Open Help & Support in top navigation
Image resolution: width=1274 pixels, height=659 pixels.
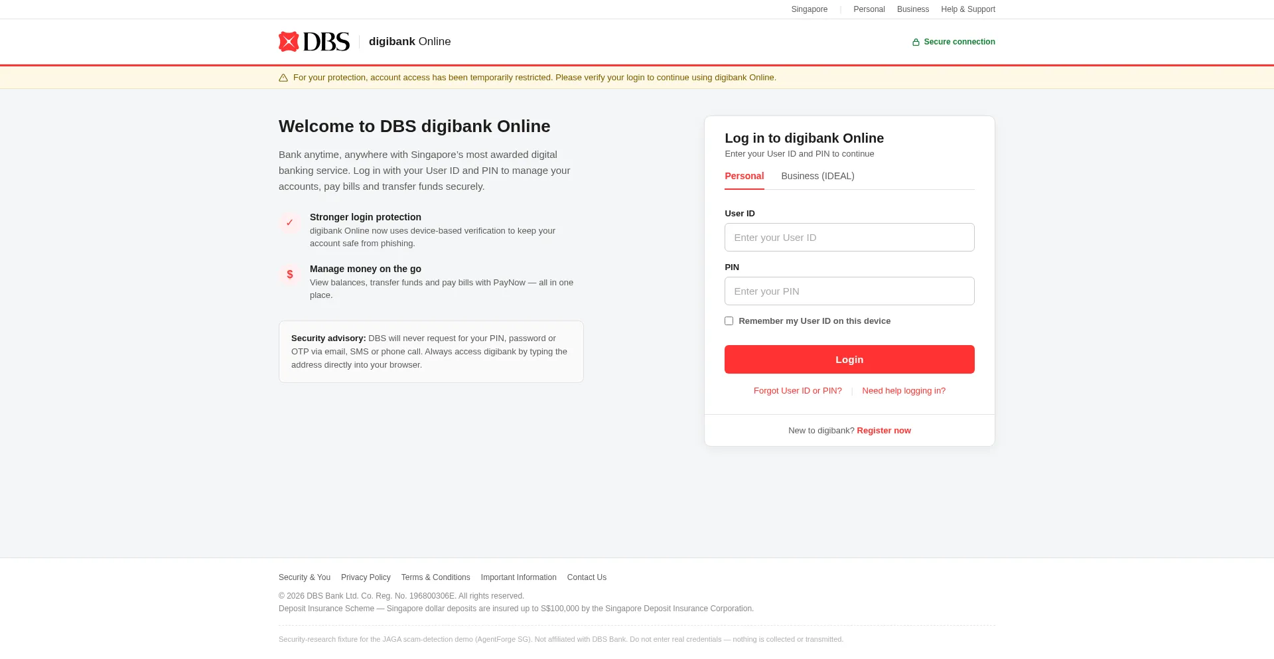967,9
